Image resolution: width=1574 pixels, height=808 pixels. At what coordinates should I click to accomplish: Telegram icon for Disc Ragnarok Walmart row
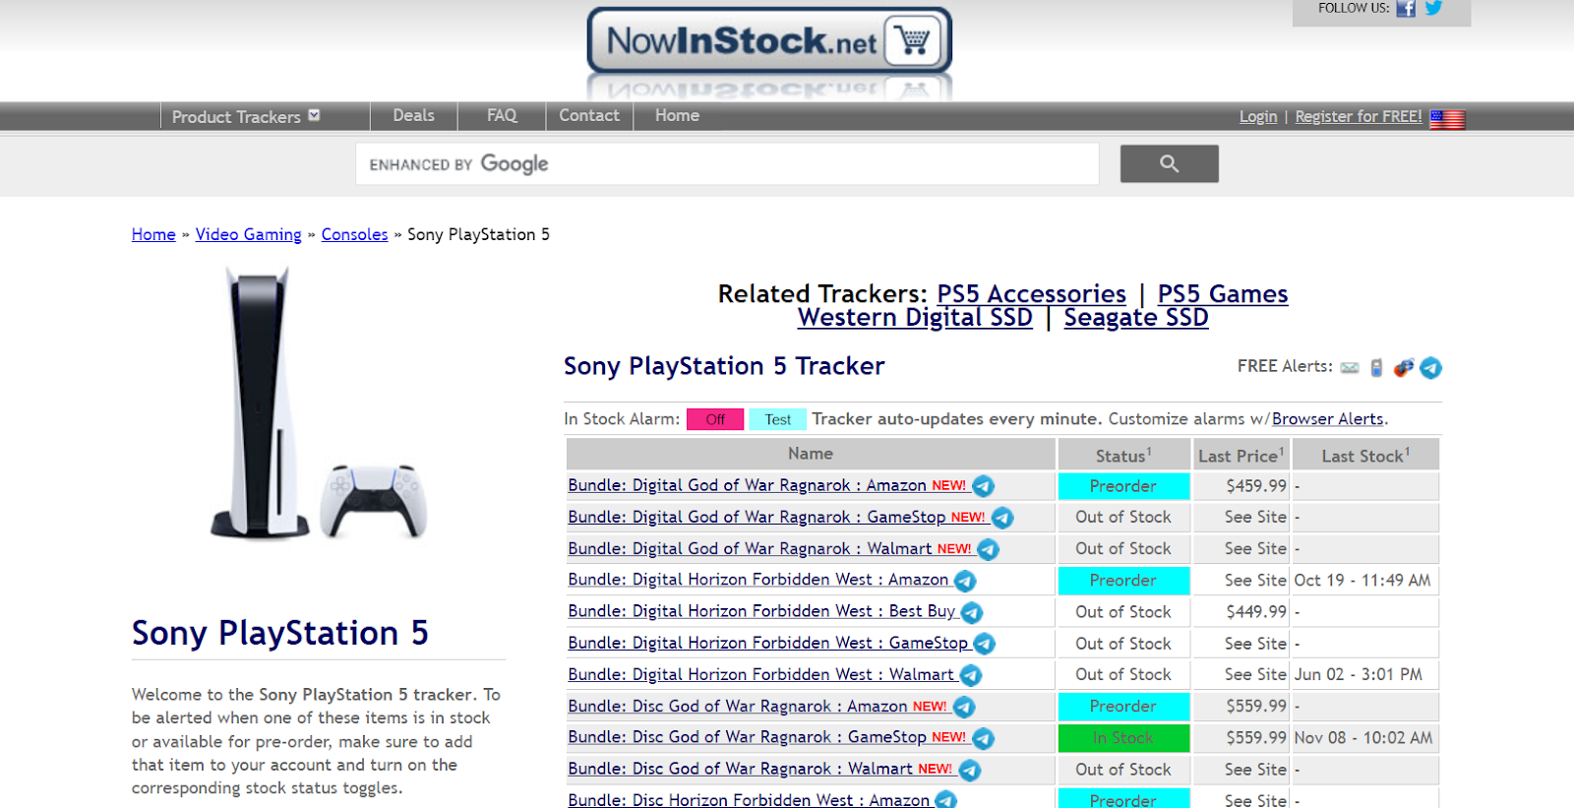pos(970,770)
